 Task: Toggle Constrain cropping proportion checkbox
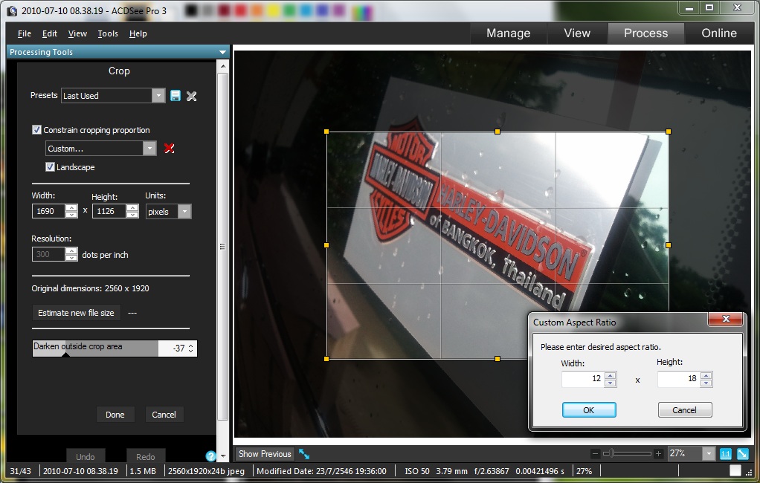tap(36, 130)
